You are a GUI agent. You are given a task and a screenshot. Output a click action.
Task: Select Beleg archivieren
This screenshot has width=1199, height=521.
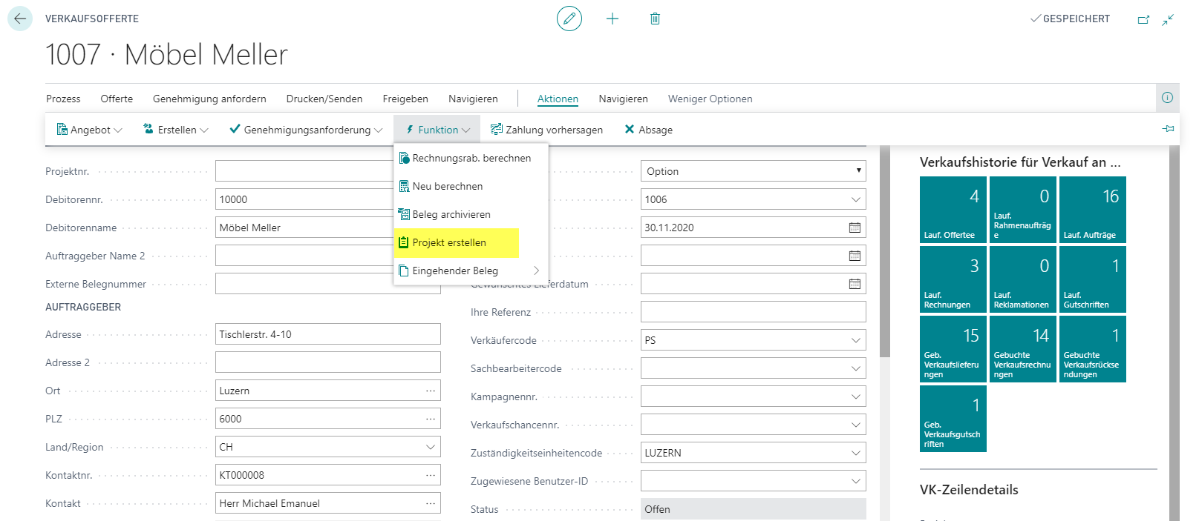471,214
